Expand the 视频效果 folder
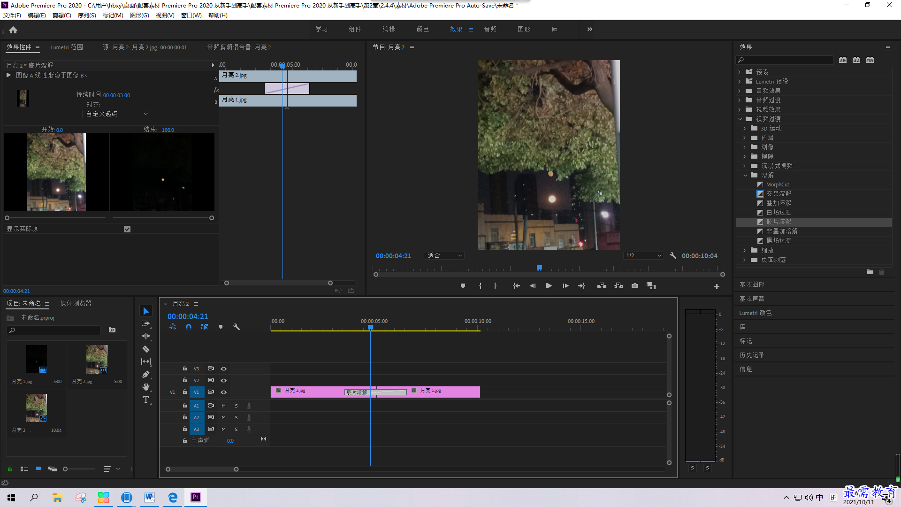This screenshot has height=507, width=901. [x=740, y=109]
